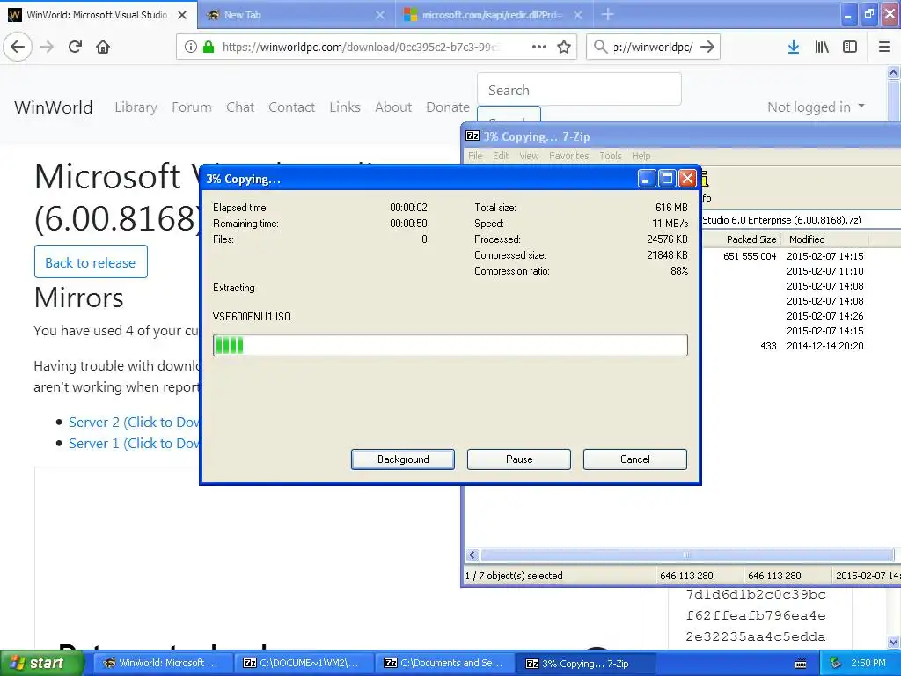Pause the 7-Zip extraction
This screenshot has height=676, width=901.
coord(519,459)
